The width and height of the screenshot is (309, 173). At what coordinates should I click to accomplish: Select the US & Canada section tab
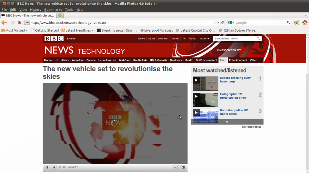pyautogui.click(x=159, y=60)
